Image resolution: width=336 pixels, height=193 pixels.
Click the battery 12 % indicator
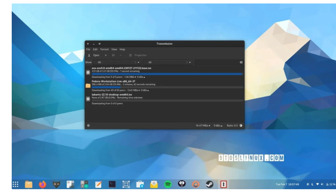point(331,184)
